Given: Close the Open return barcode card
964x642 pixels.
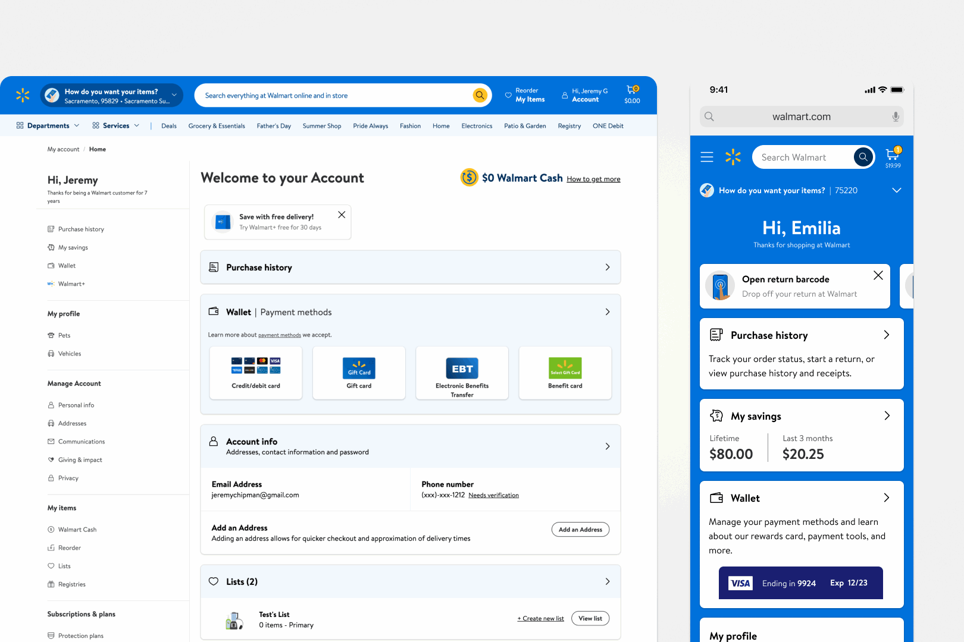Looking at the screenshot, I should pos(878,275).
